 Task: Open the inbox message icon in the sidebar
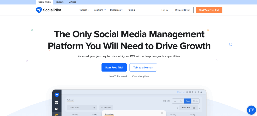coord(57,109)
